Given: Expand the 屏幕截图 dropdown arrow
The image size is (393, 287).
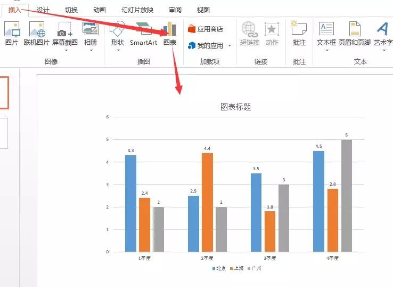Looking at the screenshot, I should pyautogui.click(x=66, y=51).
